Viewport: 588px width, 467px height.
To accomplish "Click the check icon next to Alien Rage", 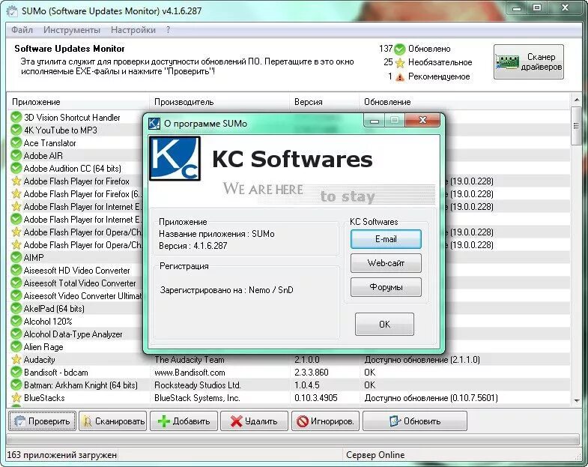I will coord(16,347).
